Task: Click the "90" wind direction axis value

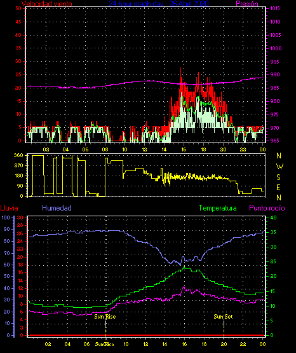Action: pos(20,186)
